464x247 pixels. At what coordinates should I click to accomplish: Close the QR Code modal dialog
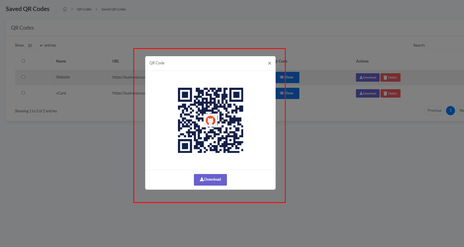(x=269, y=63)
